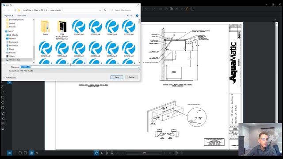
Task: Select the Zoom magnifier tool
Action: [x=112, y=153]
